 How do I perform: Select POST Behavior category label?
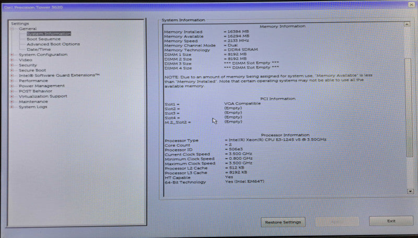point(36,91)
